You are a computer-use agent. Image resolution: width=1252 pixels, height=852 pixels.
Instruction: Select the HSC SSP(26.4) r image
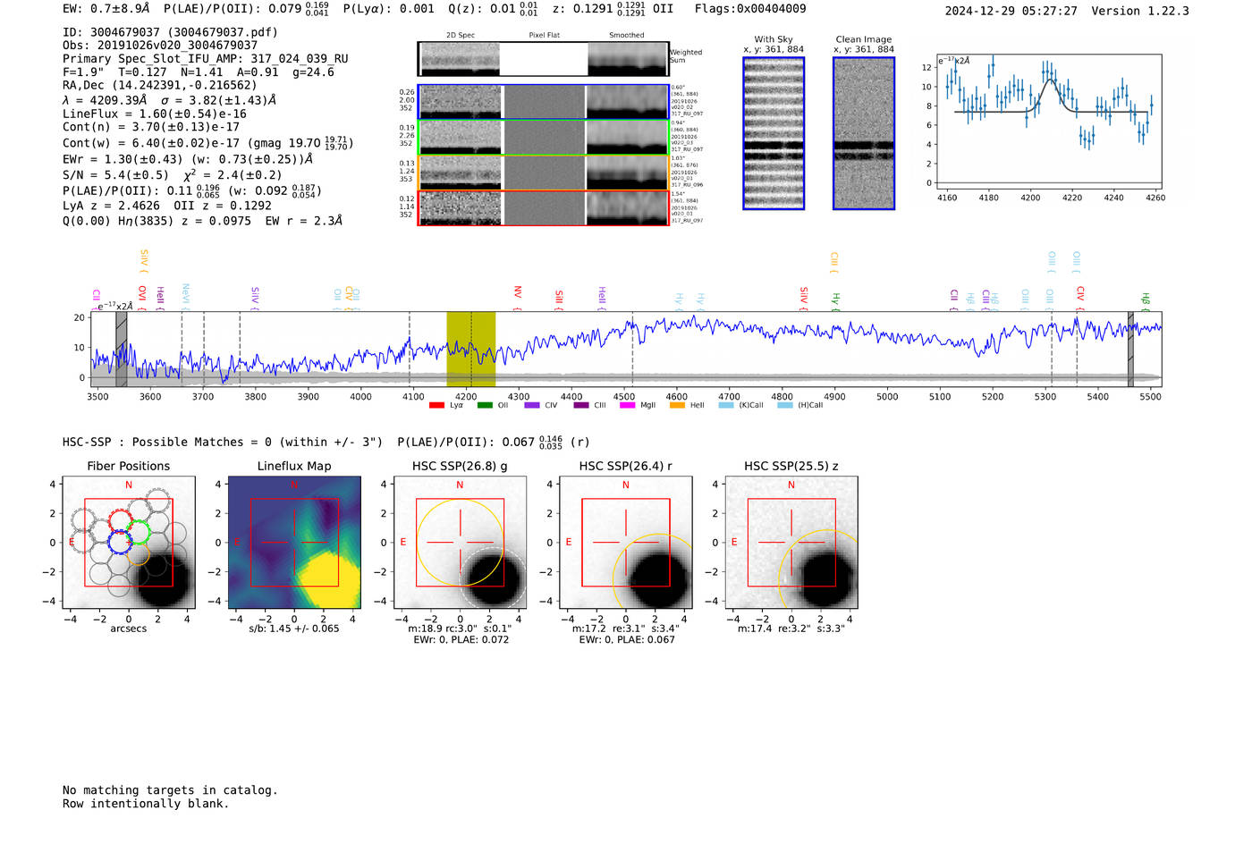tap(625, 543)
